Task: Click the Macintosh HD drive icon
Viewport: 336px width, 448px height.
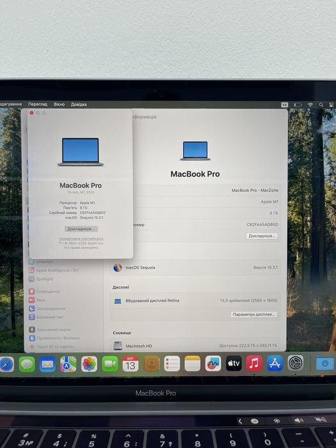Action: pyautogui.click(x=118, y=346)
